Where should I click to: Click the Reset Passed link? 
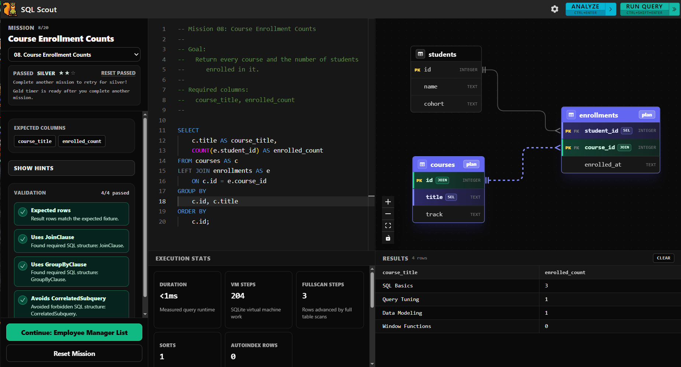coord(118,73)
